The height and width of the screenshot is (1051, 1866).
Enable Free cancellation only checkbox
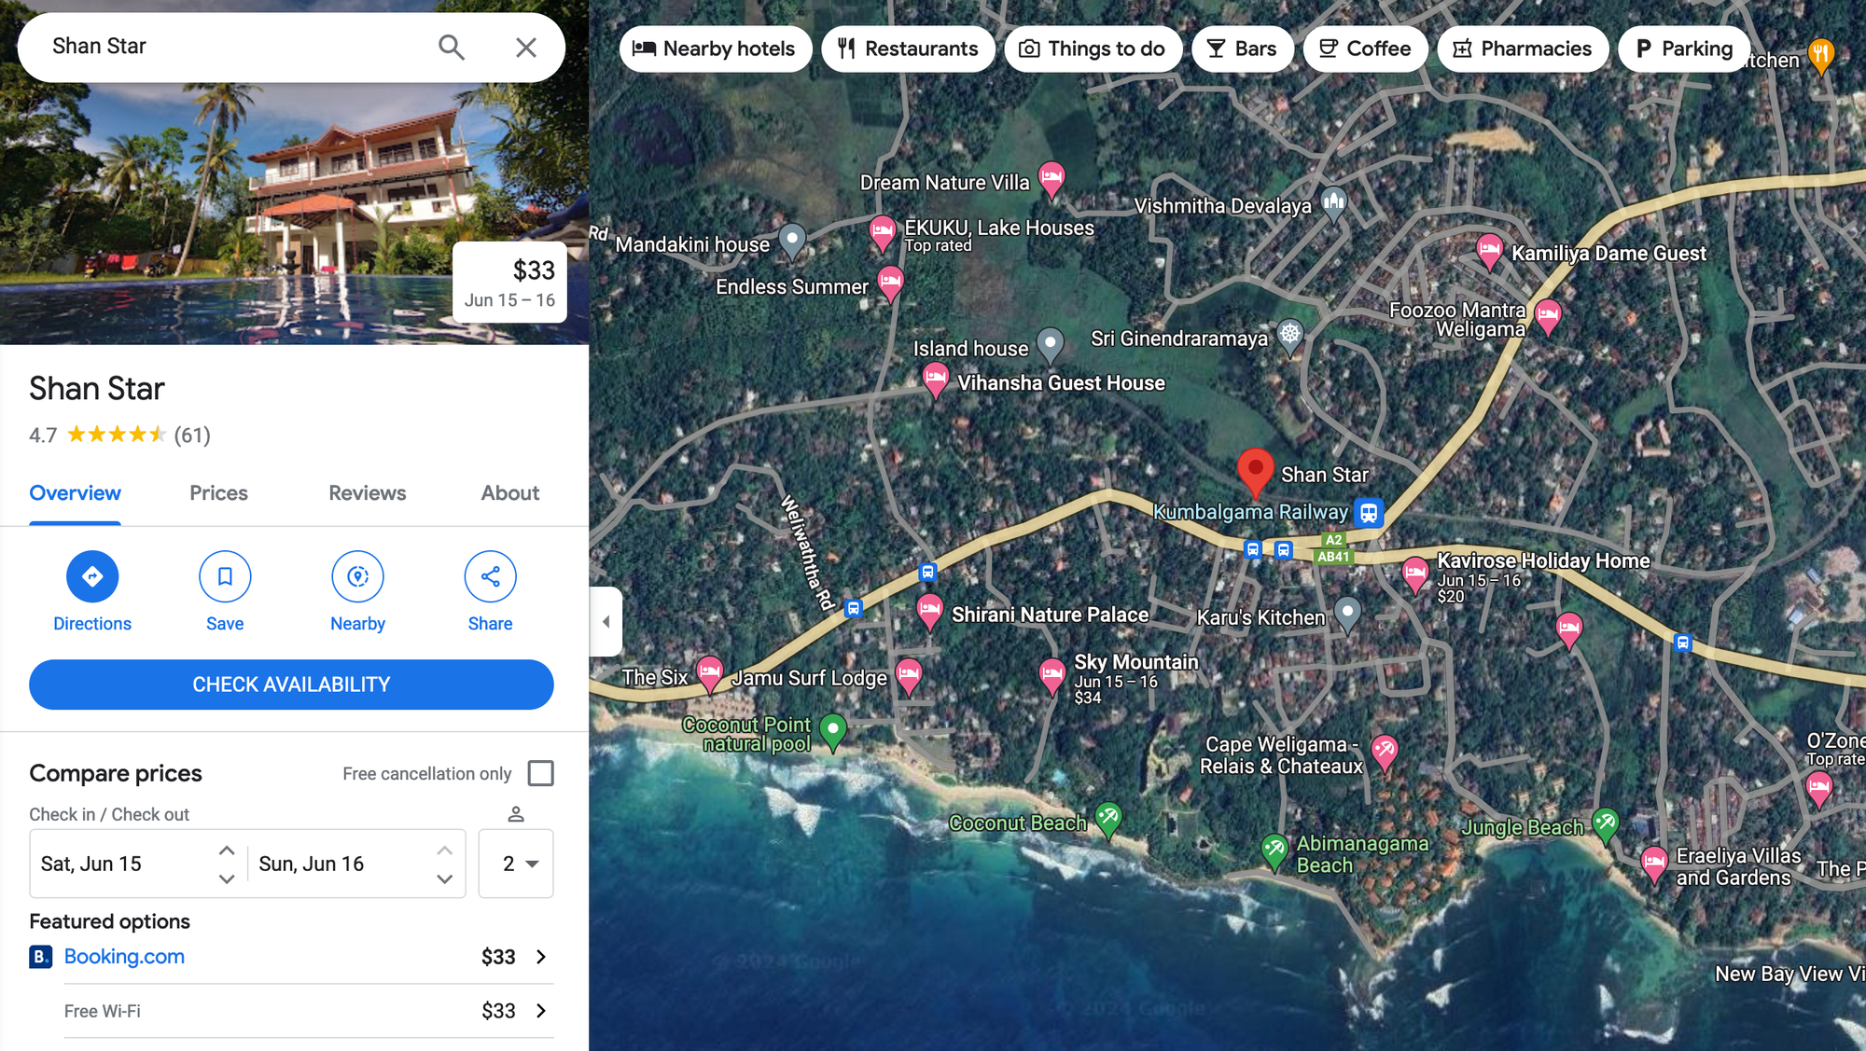(x=540, y=773)
